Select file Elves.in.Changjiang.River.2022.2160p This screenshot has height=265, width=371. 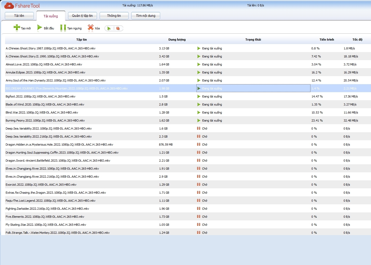click(52, 177)
